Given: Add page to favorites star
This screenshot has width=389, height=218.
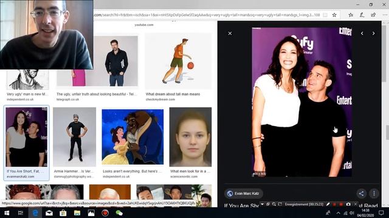Looking at the screenshot, I should coord(334,15).
